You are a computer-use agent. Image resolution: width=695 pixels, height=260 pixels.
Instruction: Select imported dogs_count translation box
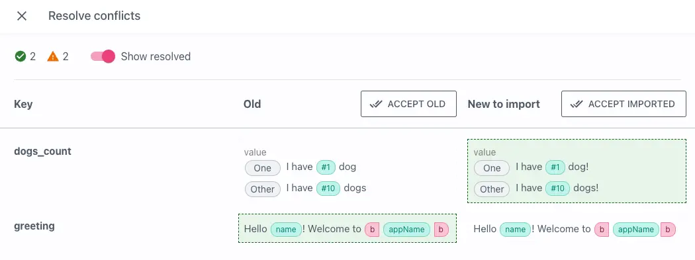coord(577,171)
